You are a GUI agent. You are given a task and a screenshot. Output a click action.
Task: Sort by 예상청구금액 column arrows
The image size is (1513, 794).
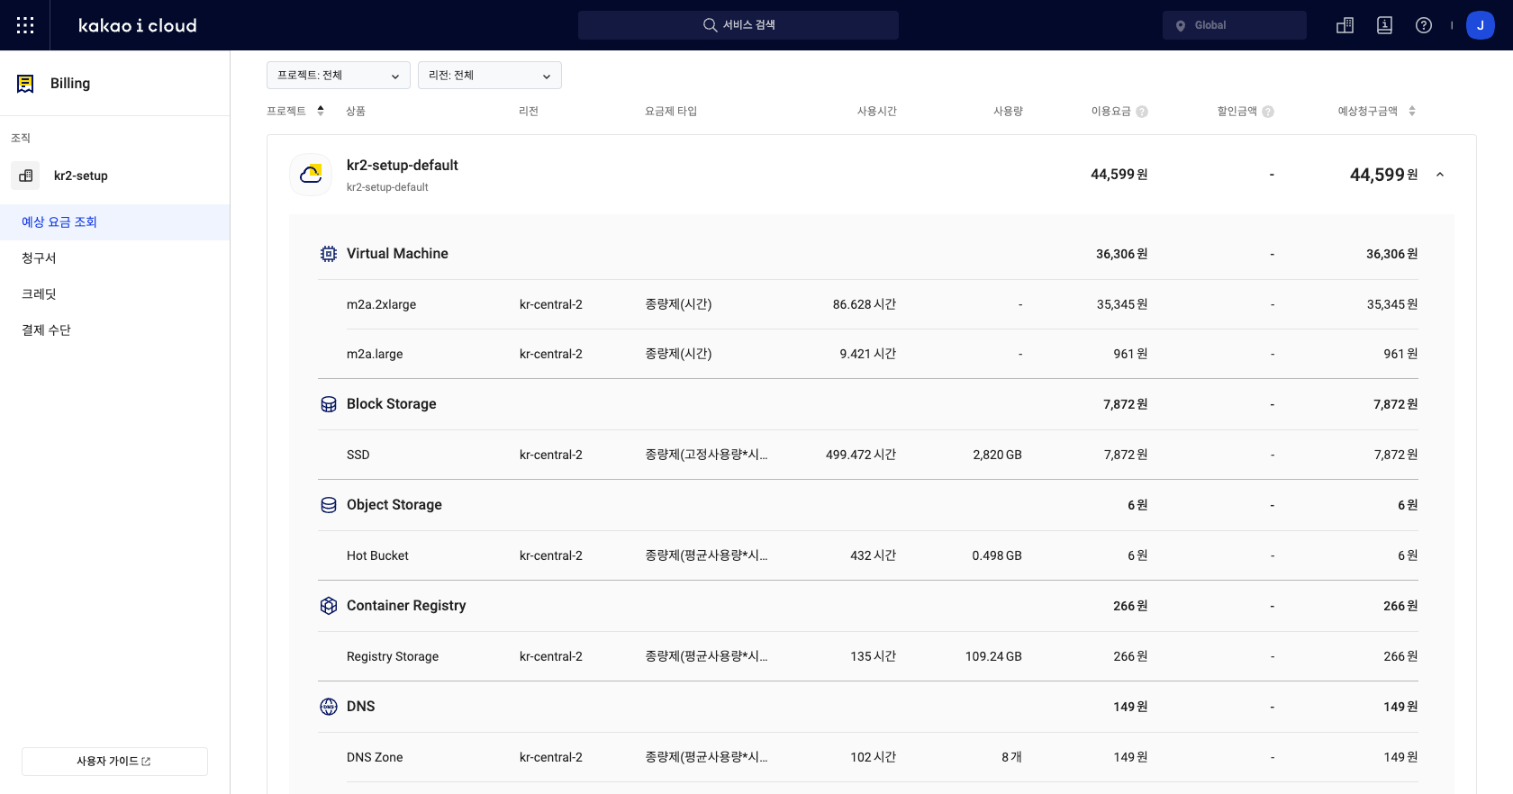pos(1412,111)
